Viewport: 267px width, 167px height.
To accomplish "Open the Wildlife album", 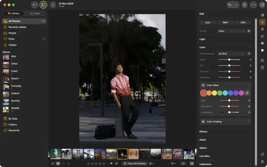I will (24, 109).
